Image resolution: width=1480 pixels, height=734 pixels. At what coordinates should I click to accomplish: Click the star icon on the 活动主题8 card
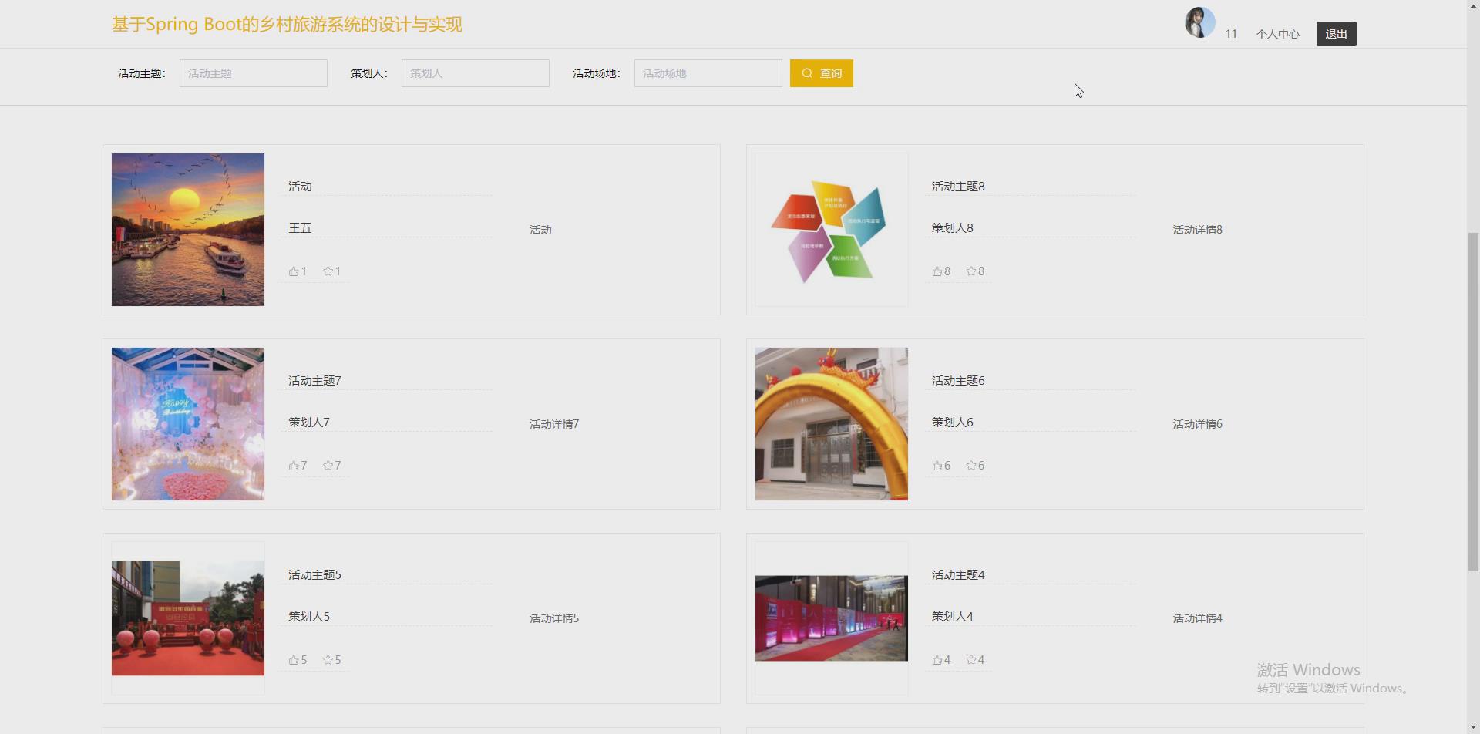pyautogui.click(x=970, y=271)
